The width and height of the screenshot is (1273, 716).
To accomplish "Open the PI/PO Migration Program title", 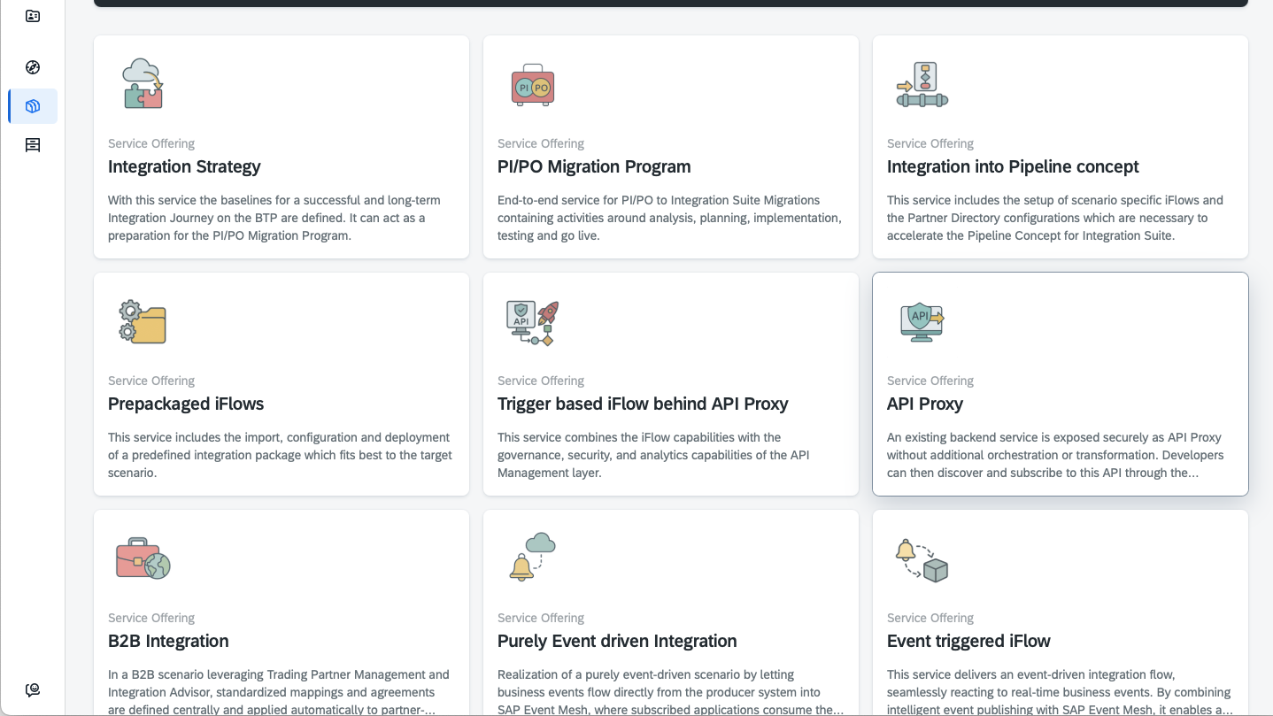I will pos(594,166).
